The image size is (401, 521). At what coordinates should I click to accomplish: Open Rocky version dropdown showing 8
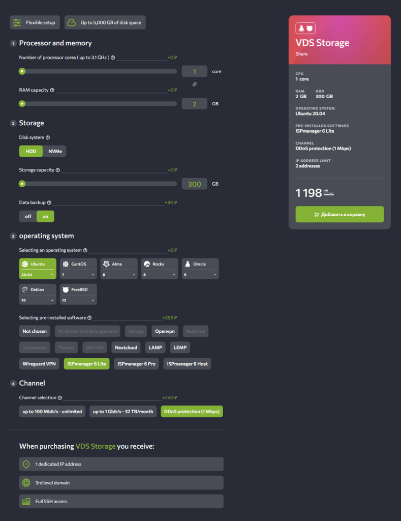(160, 275)
